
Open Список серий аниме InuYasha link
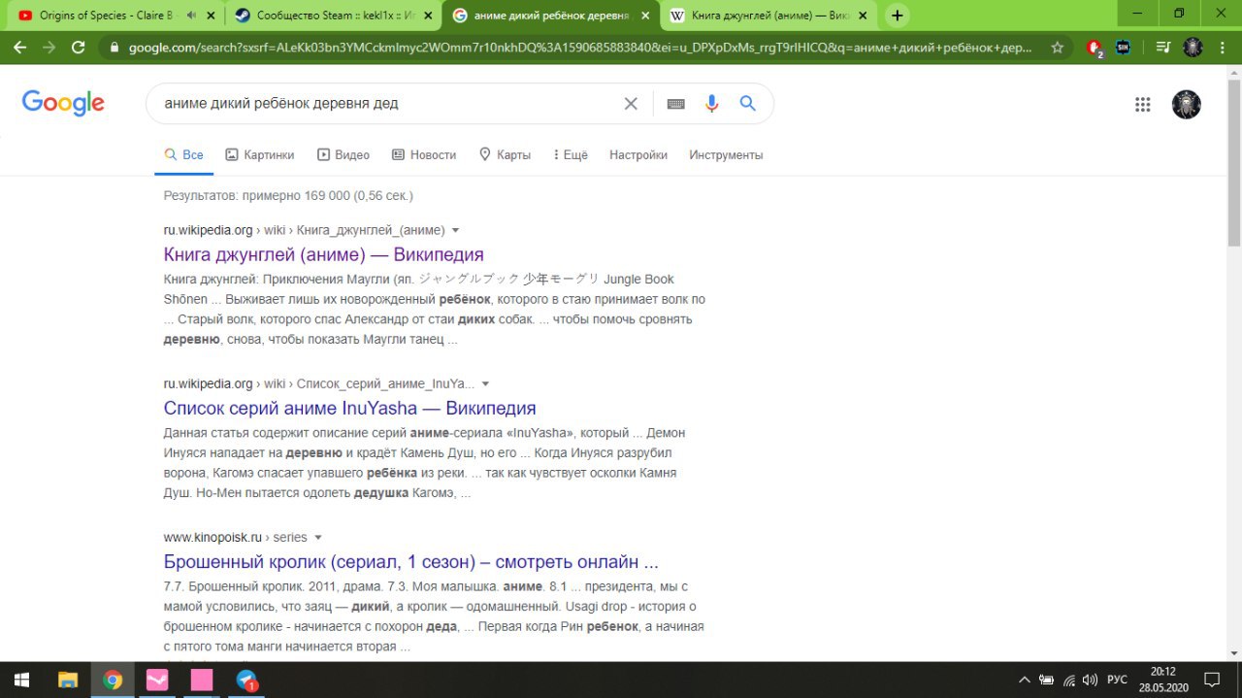pyautogui.click(x=350, y=409)
